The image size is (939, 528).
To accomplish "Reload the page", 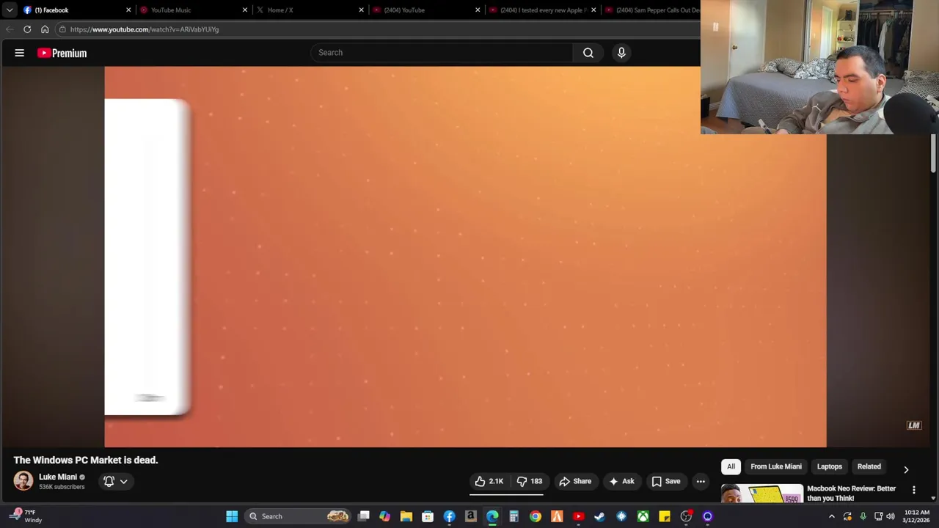I will [27, 29].
